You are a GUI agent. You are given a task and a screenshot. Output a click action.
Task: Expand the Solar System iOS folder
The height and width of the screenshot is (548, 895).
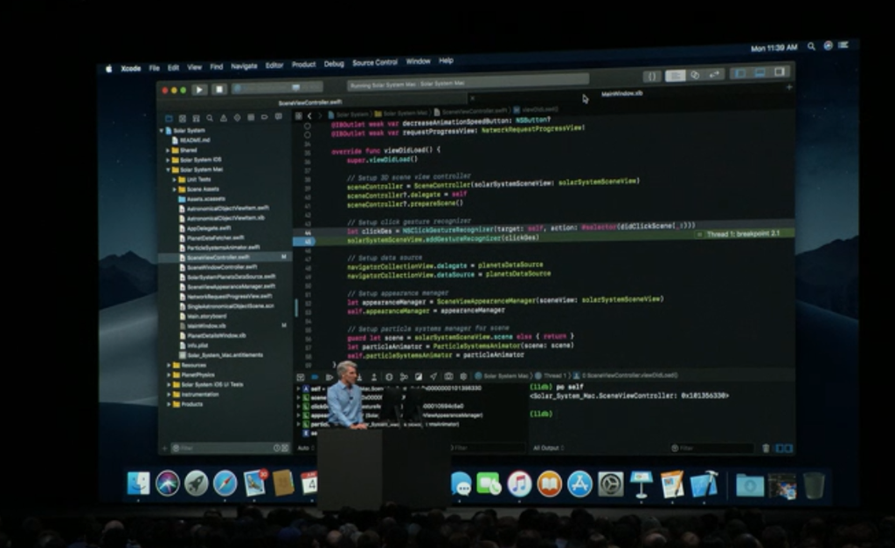168,160
